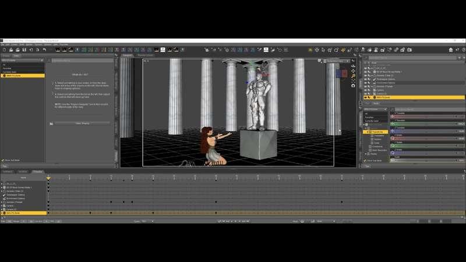Click the white highlighted icon in left toolbar

coord(163,50)
